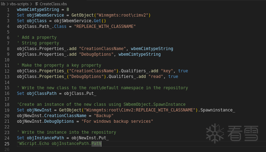Click breadcrumb chevron after 'vbs-scripts'
Image resolution: width=266 pixels, height=152 pixels.
point(31,4)
